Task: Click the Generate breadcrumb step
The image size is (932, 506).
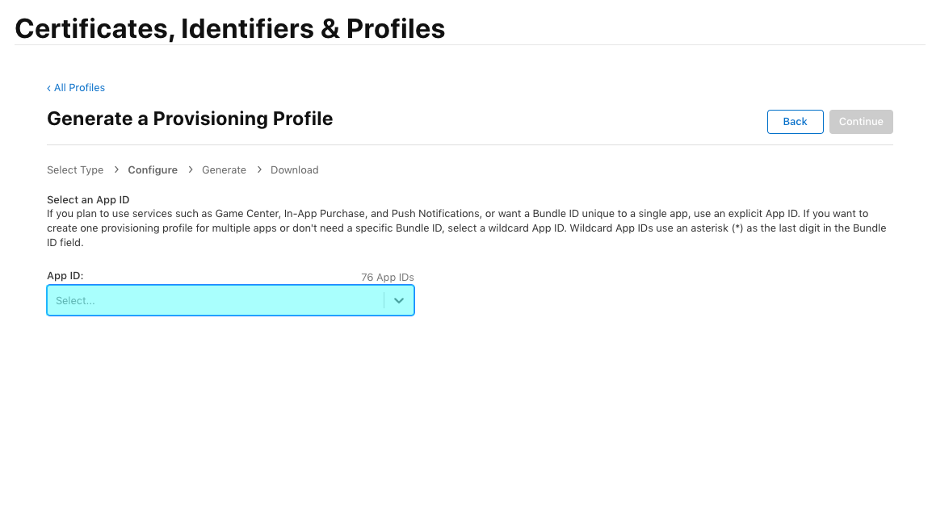Action: point(224,170)
